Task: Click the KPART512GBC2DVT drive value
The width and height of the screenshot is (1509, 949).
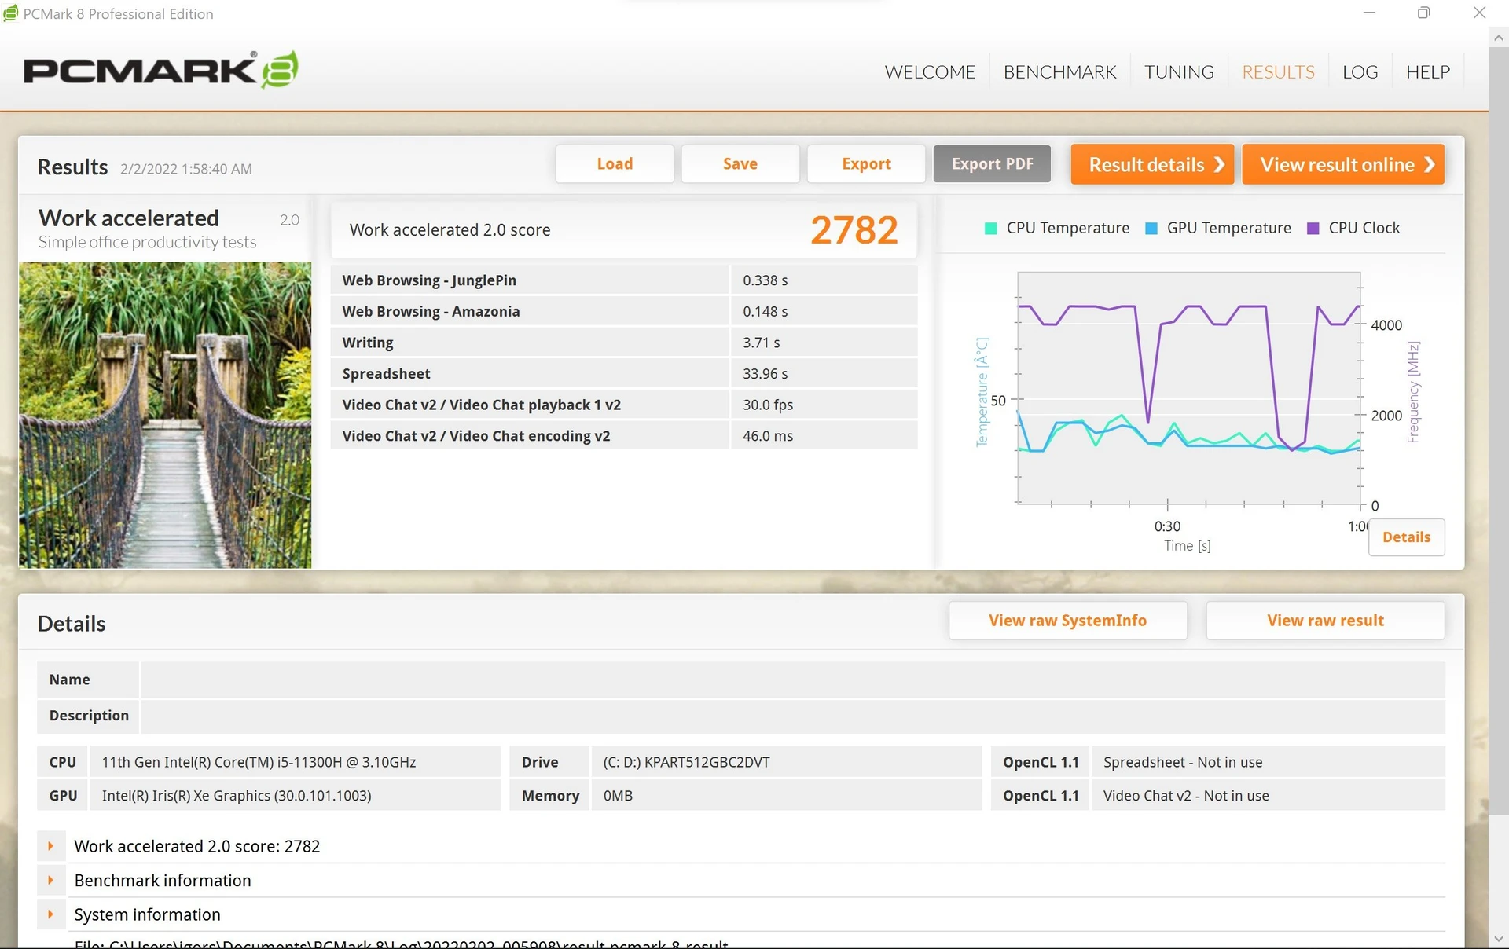Action: point(686,762)
